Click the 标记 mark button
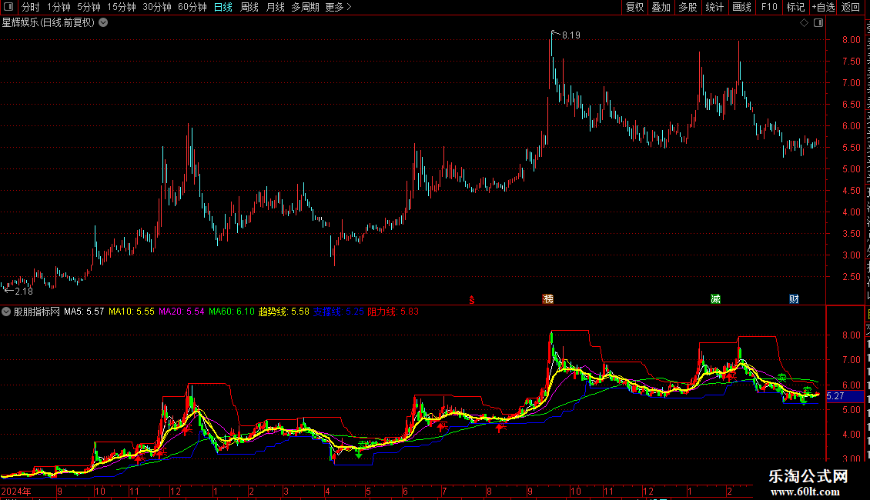 (795, 7)
